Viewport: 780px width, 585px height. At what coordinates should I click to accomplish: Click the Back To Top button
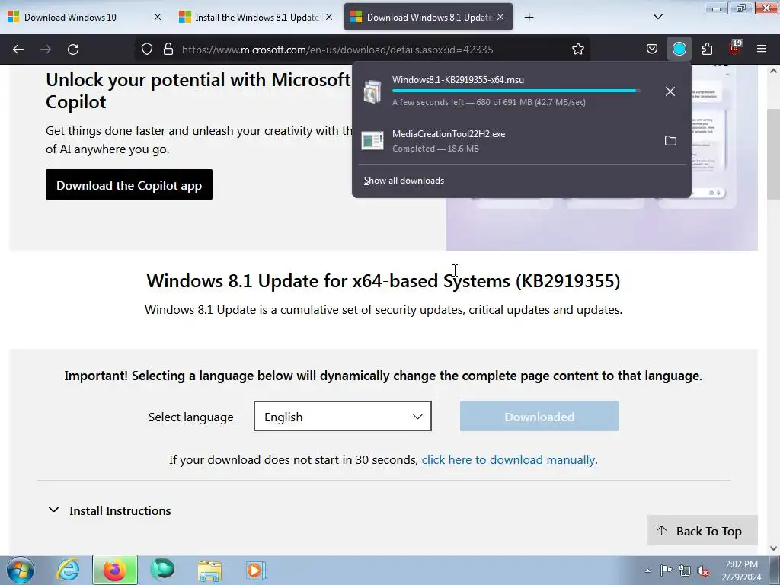point(702,531)
